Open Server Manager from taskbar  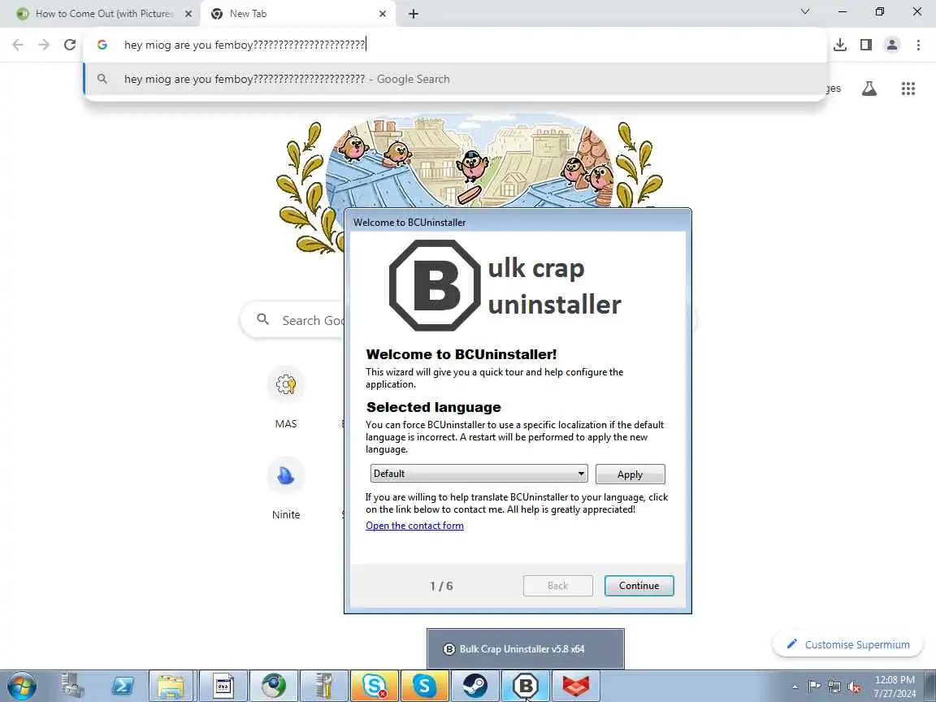click(73, 686)
